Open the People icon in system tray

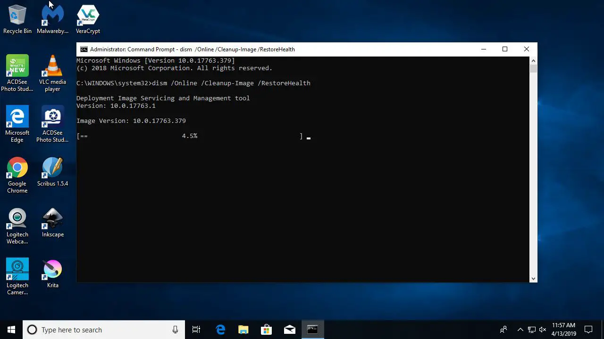pyautogui.click(x=503, y=330)
